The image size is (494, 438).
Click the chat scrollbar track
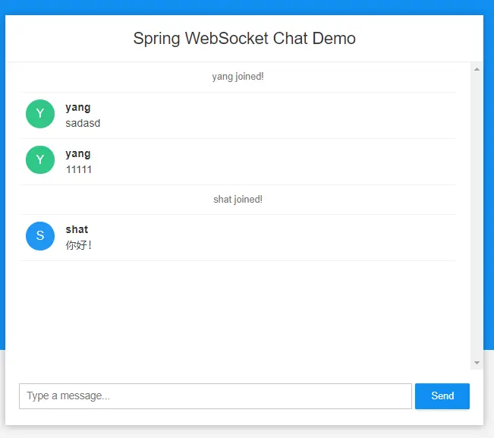477,216
